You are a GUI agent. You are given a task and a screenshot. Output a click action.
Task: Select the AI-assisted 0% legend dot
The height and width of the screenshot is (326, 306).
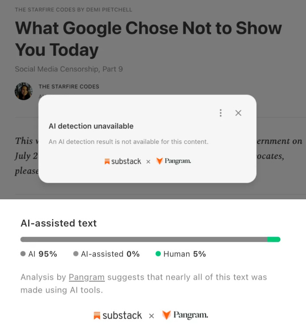[76, 254]
